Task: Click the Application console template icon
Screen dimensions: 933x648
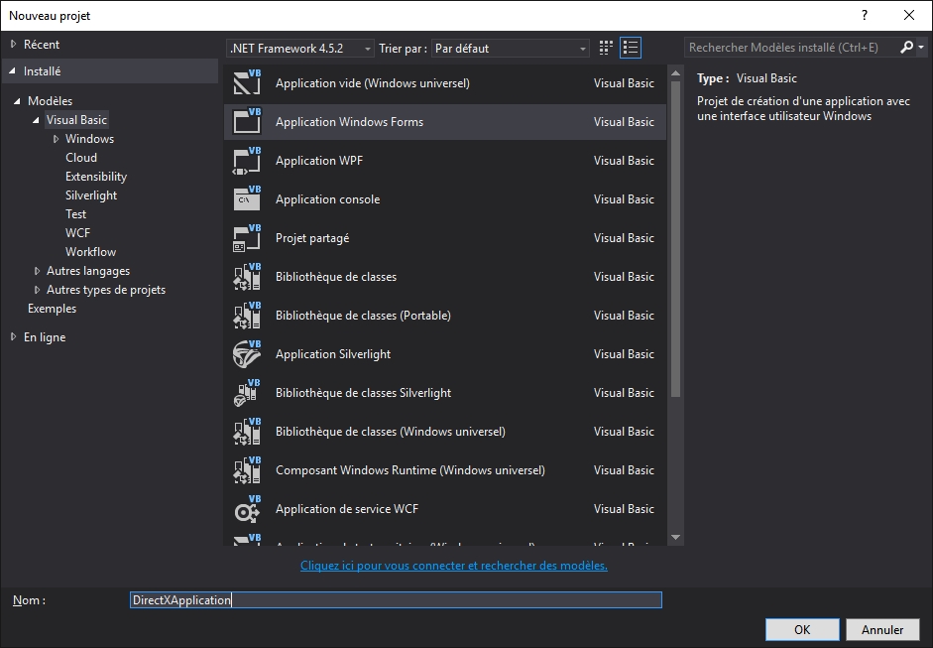Action: [x=247, y=198]
